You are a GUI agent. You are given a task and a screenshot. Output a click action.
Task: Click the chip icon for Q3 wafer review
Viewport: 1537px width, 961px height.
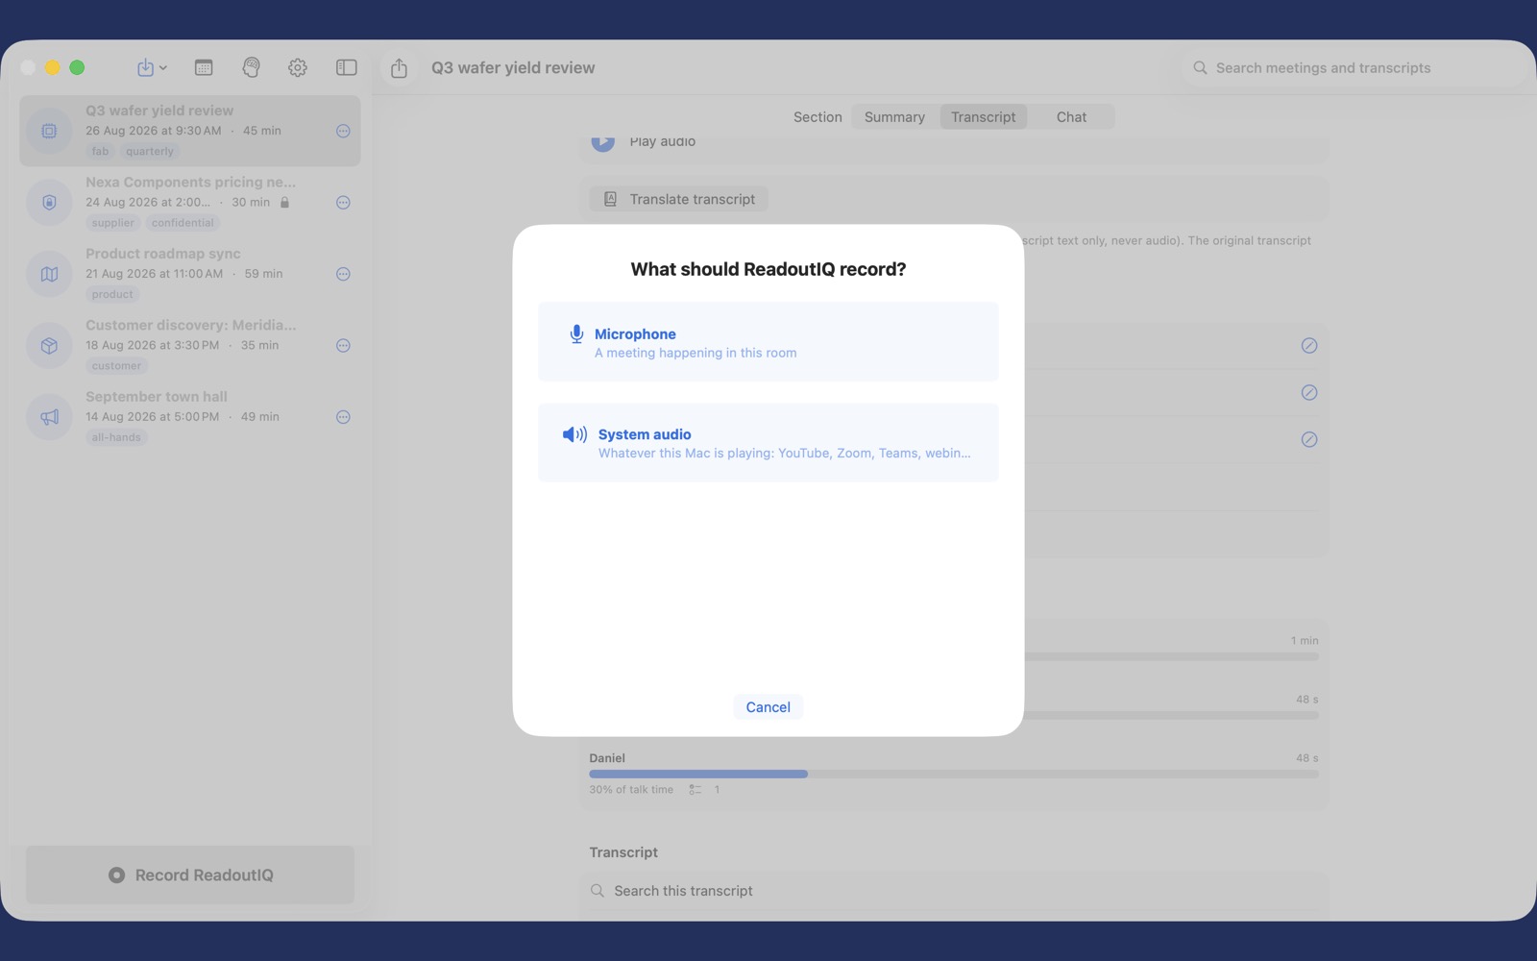pos(49,131)
